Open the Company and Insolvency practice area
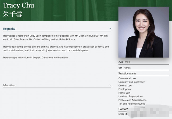 pos(131,82)
